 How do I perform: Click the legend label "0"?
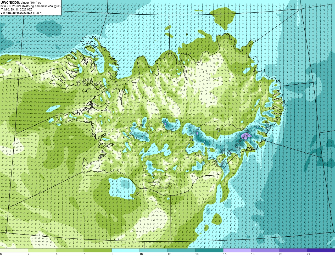point(1,254)
